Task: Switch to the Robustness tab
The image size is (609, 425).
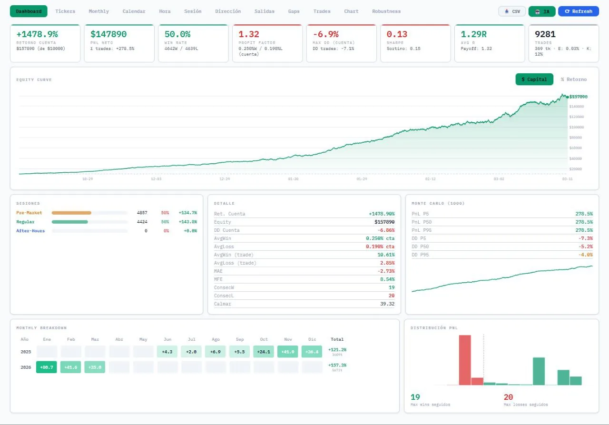Action: click(386, 11)
